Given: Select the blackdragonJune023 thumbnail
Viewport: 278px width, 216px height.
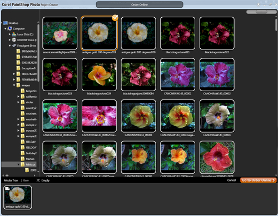Looking at the screenshot, I should pyautogui.click(x=60, y=74).
